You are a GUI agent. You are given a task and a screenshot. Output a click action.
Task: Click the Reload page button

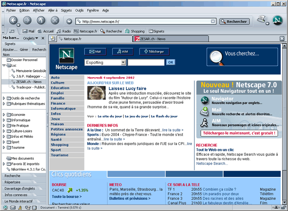[41, 20]
